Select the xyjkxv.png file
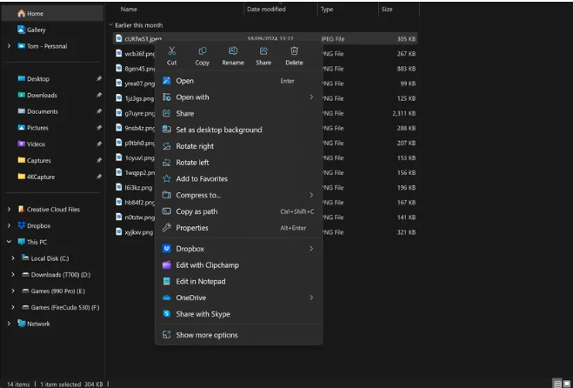 coord(138,232)
